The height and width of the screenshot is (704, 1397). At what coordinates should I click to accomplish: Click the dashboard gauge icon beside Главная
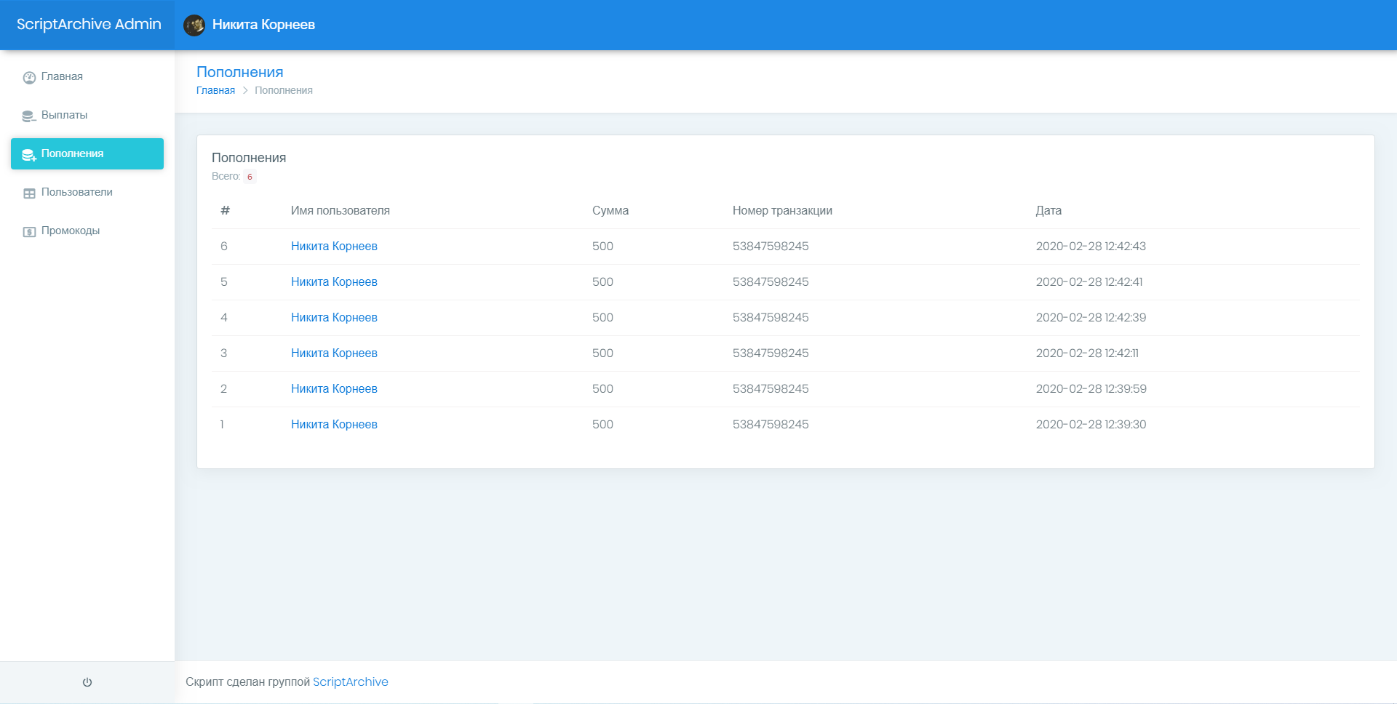click(29, 78)
